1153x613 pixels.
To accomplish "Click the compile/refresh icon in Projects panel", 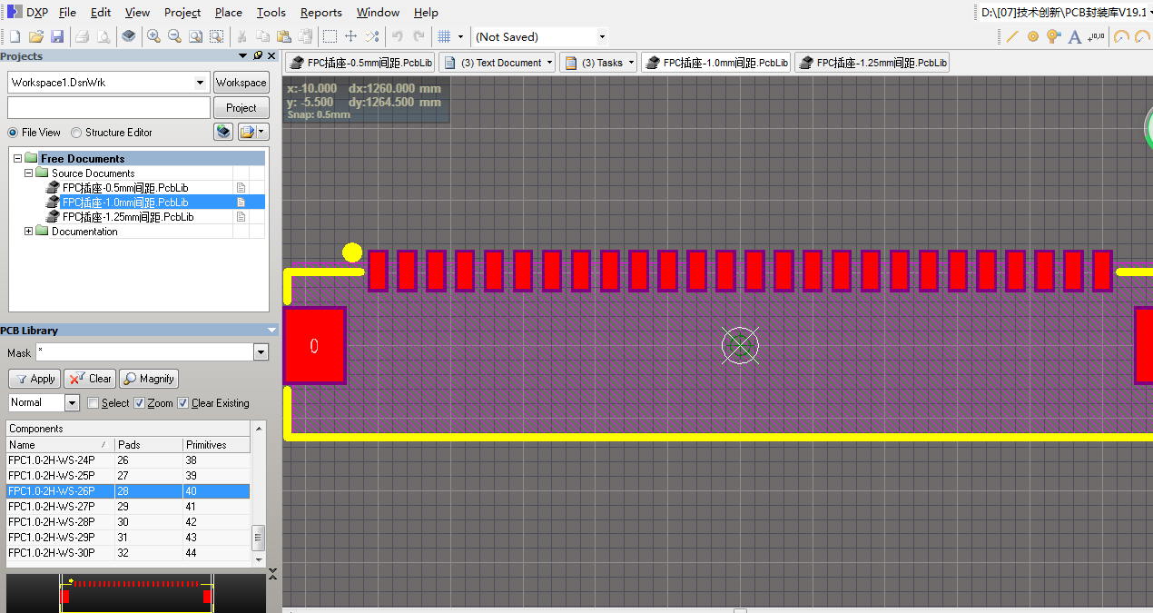I will [x=223, y=132].
